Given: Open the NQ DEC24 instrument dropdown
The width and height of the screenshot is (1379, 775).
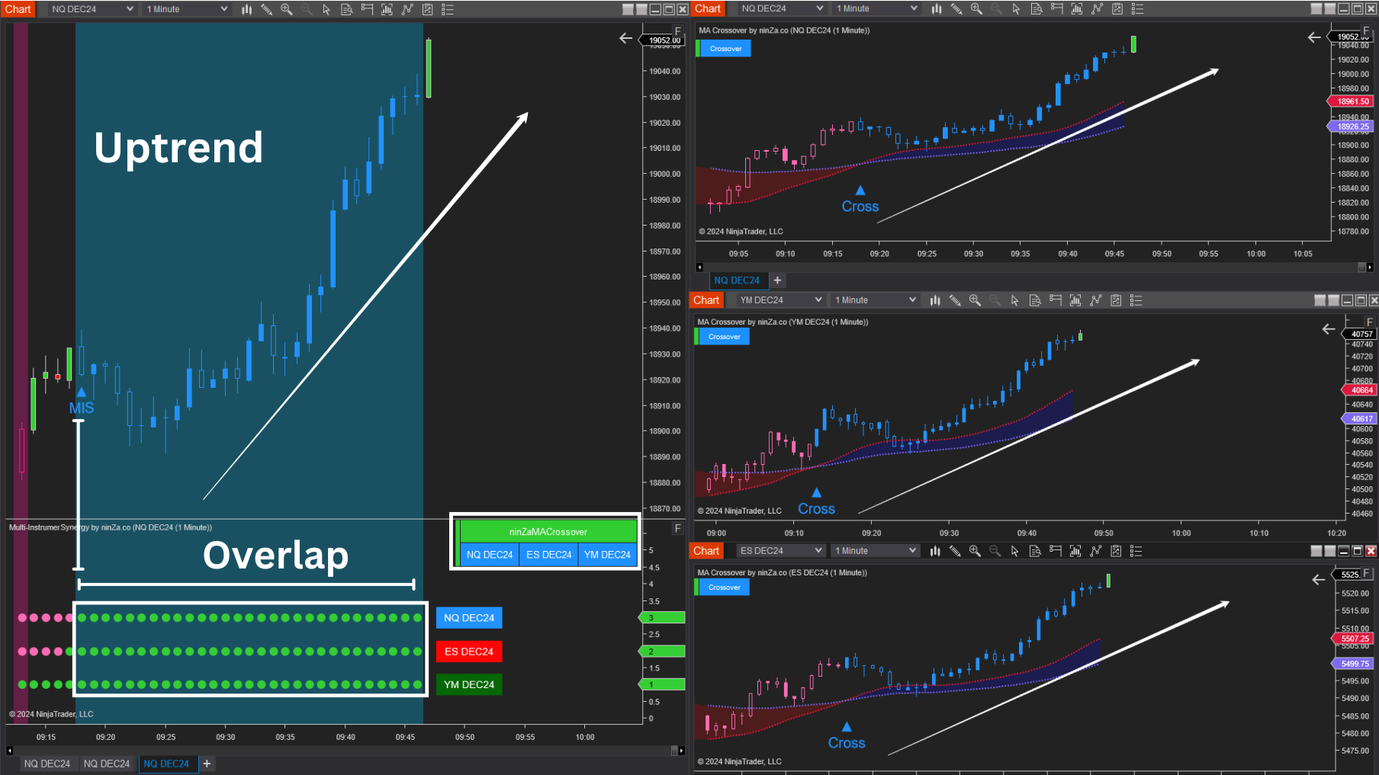Looking at the screenshot, I should (x=92, y=8).
